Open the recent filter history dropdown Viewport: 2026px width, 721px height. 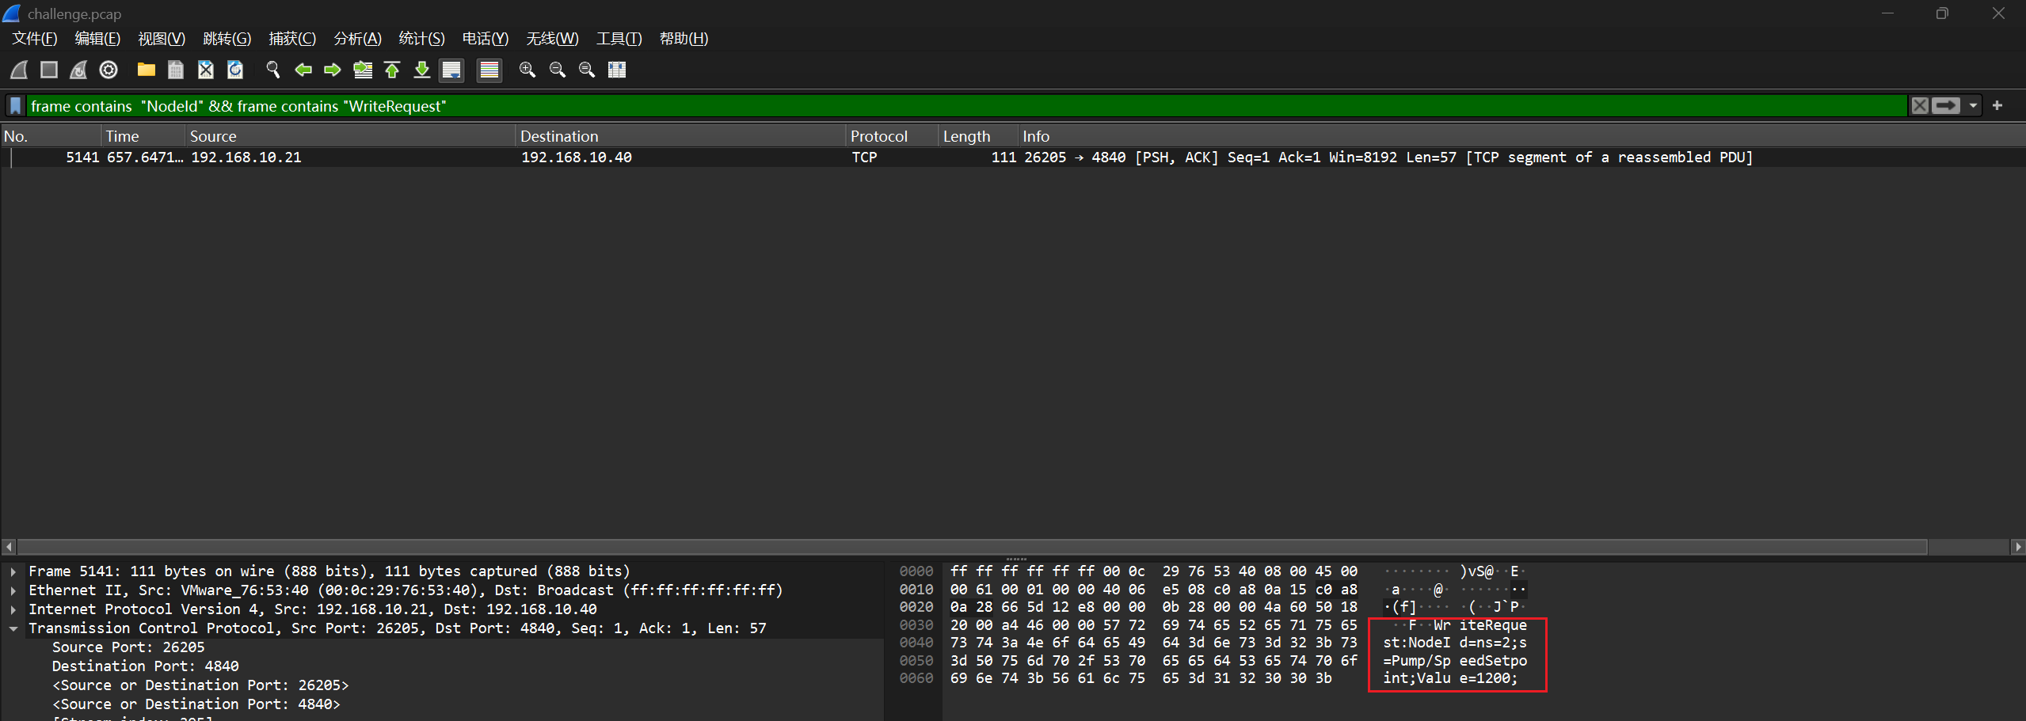coord(1973,105)
